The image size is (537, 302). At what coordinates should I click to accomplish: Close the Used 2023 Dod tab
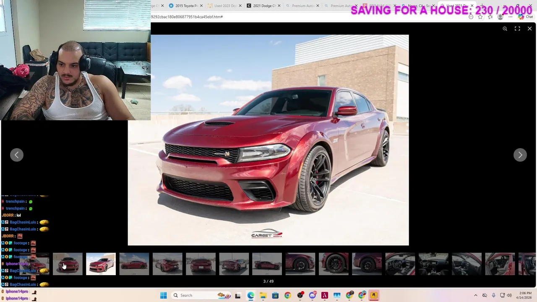click(x=240, y=6)
